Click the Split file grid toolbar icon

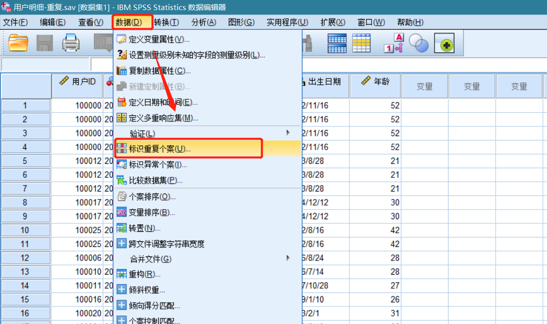(337, 43)
